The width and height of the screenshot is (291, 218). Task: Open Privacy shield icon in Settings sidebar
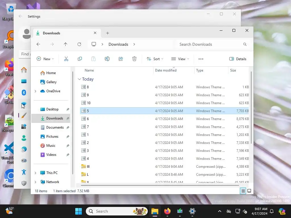point(24,183)
